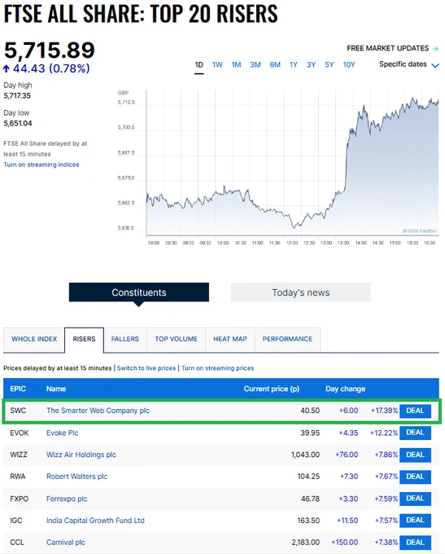
Task: Click the Current price (p) header
Action: pyautogui.click(x=272, y=389)
